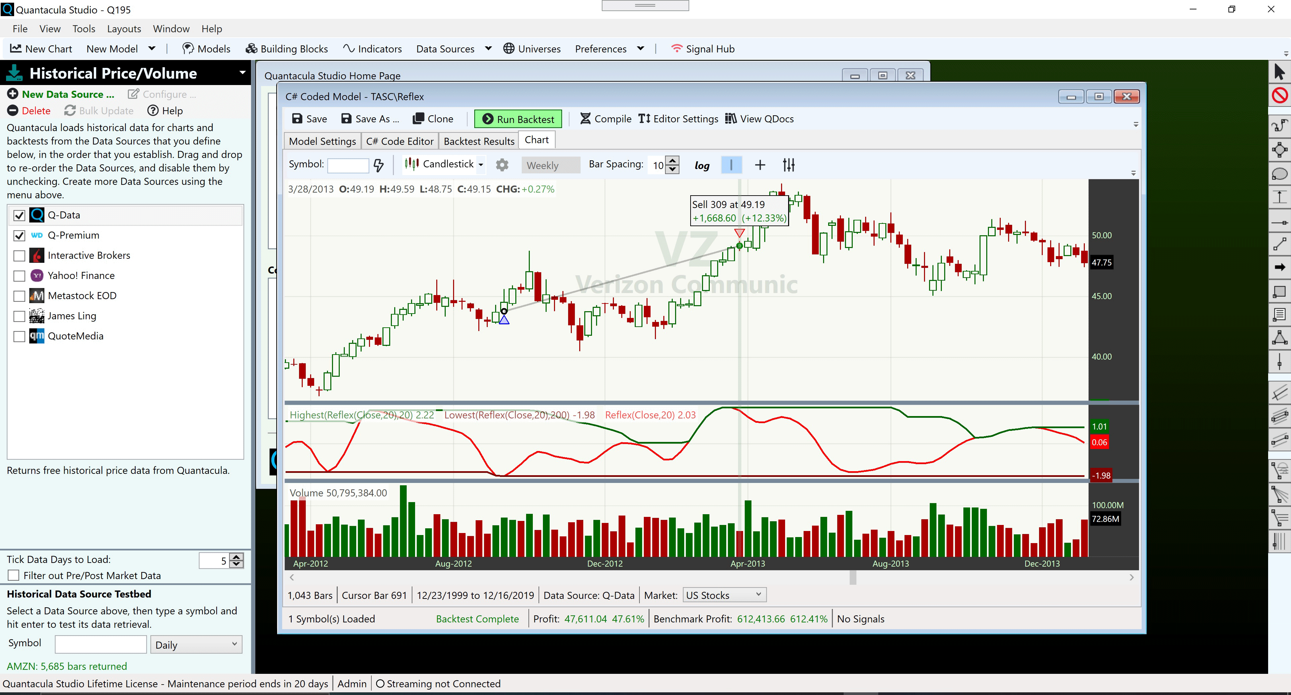This screenshot has width=1291, height=695.
Task: Select the Fibonacci fan drawing tool
Action: pyautogui.click(x=1280, y=495)
